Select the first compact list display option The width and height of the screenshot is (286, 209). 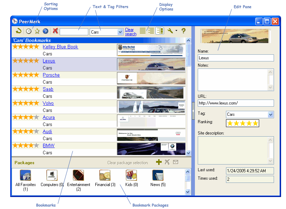coord(143,31)
